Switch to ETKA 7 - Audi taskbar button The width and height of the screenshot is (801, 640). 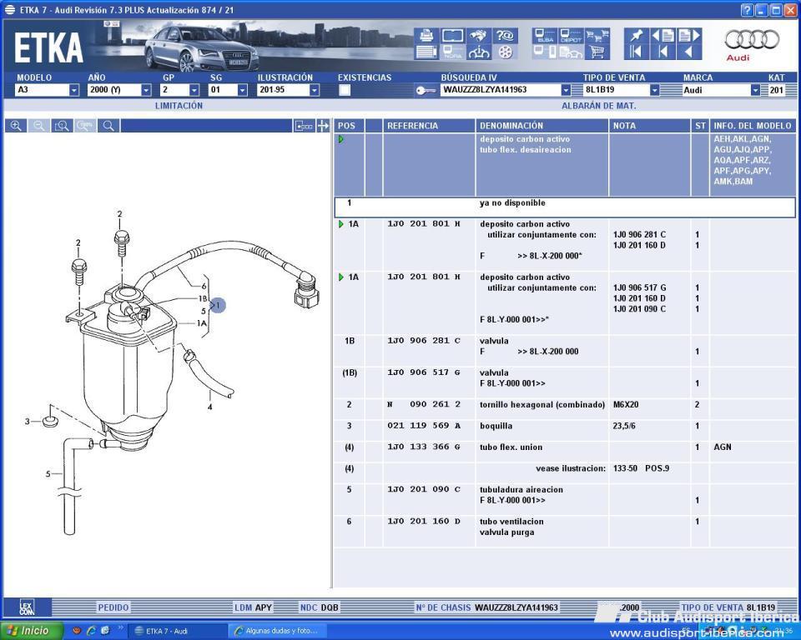coord(177,631)
